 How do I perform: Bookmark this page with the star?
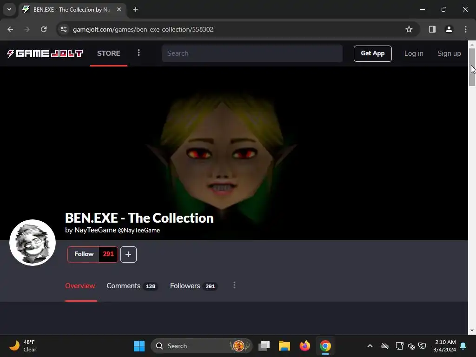[409, 29]
